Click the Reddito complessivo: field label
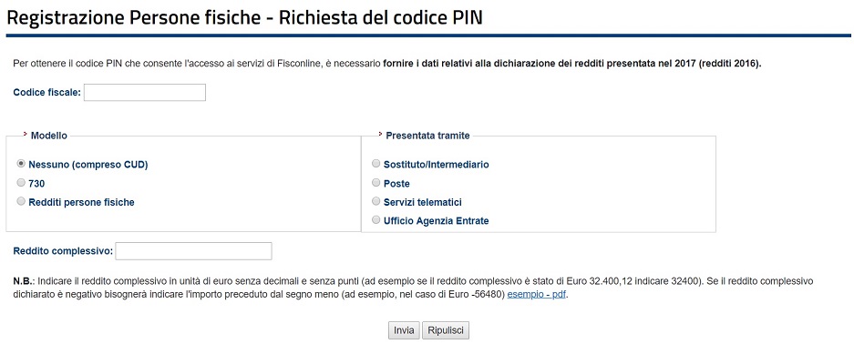Image resolution: width=854 pixels, height=344 pixels. 63,251
